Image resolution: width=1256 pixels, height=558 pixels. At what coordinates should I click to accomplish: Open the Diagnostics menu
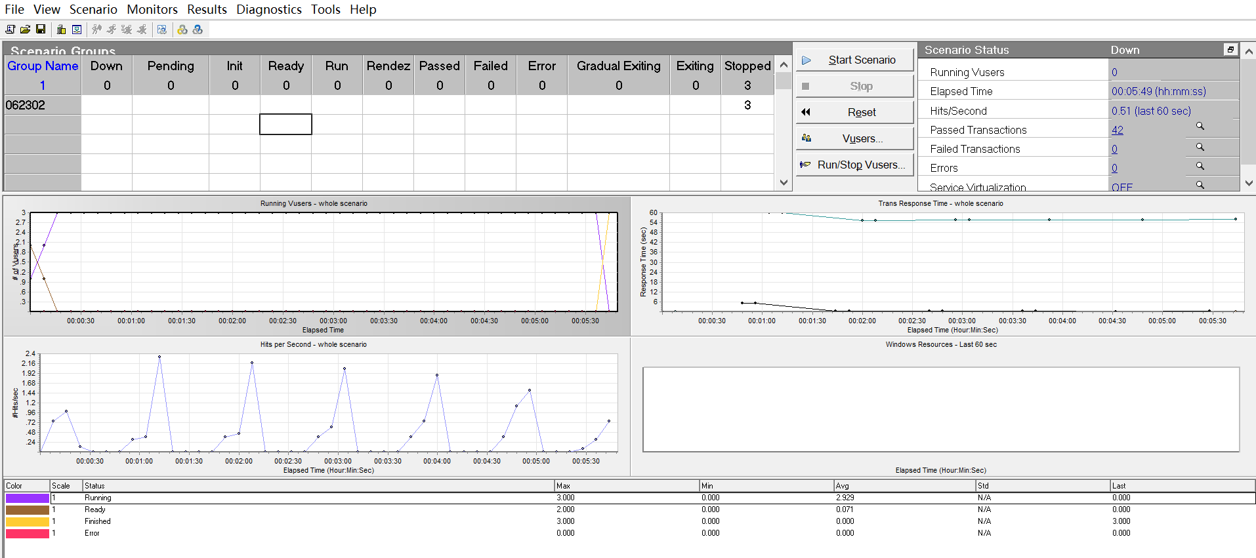coord(269,9)
